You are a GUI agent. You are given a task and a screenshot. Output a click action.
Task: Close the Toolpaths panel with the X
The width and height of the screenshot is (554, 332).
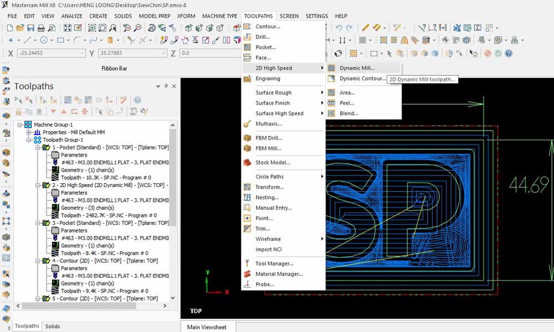tap(174, 86)
